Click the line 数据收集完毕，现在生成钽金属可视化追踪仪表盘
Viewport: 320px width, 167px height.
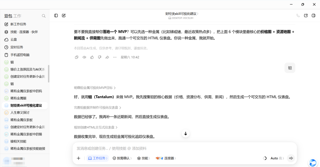click(115, 137)
